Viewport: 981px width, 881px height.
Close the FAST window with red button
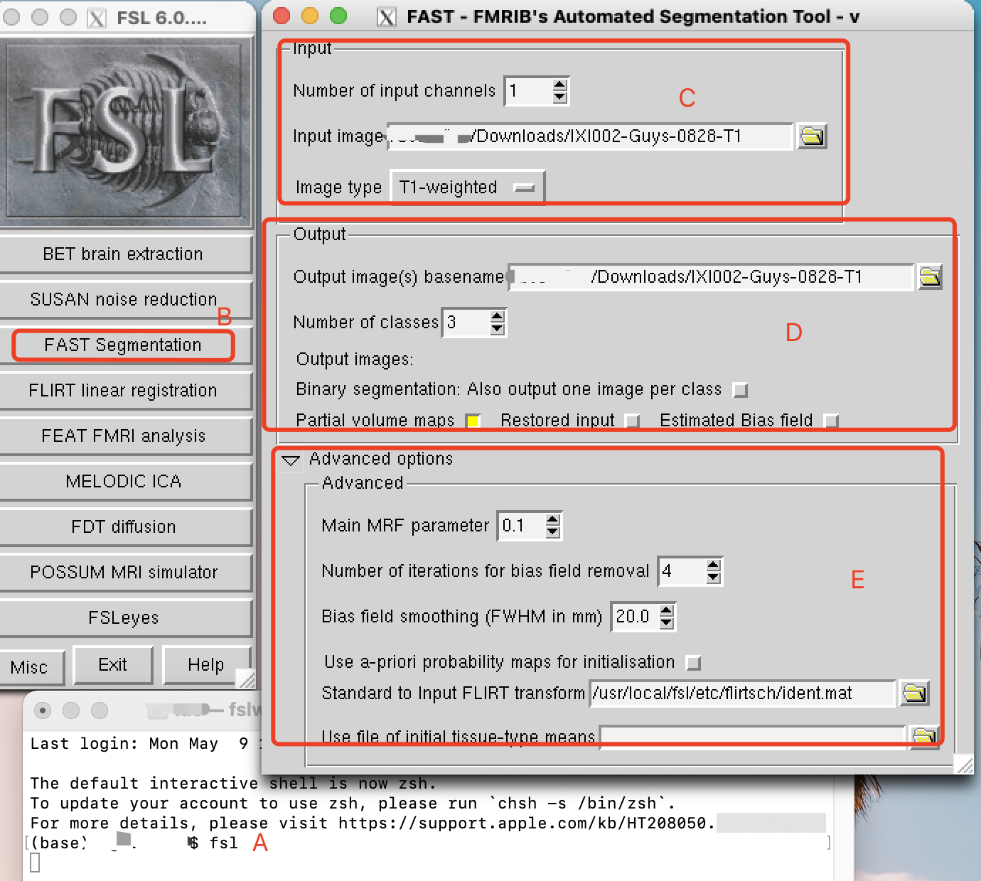pyautogui.click(x=282, y=15)
